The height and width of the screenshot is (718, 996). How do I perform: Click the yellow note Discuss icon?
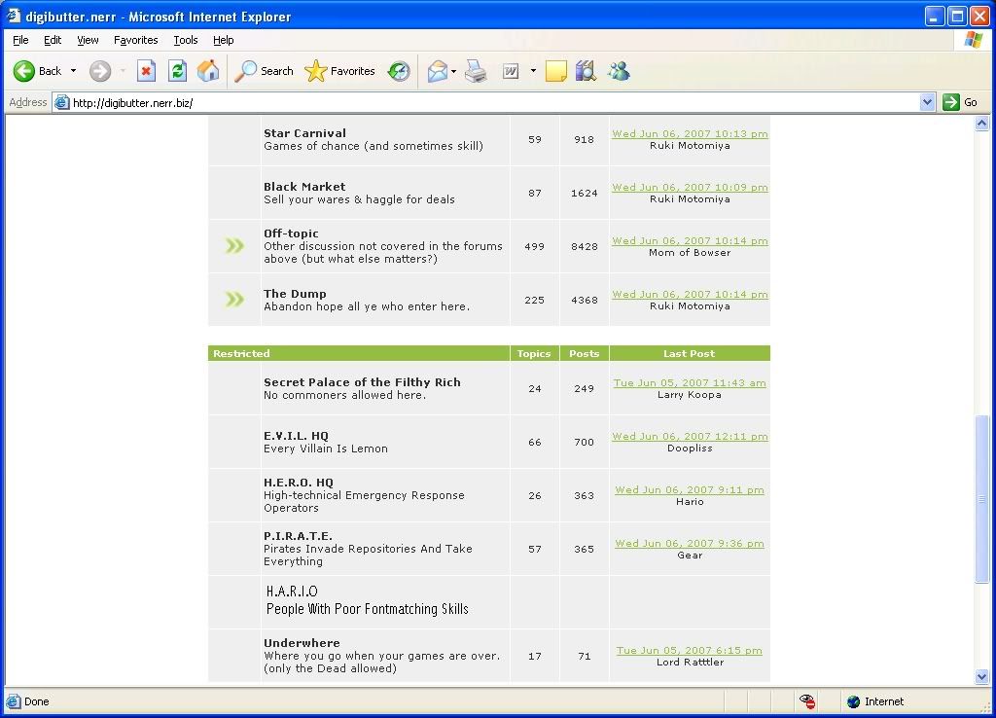[555, 71]
